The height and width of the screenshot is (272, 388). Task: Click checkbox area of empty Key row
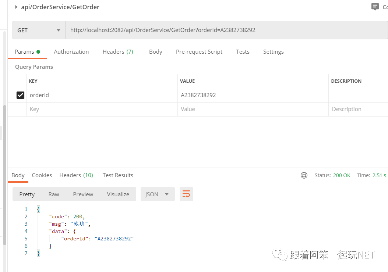pyautogui.click(x=20, y=109)
